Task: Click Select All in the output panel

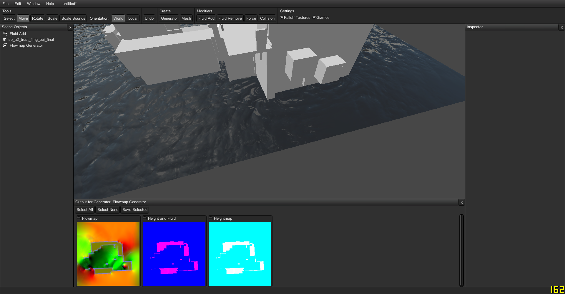Action: 85,209
